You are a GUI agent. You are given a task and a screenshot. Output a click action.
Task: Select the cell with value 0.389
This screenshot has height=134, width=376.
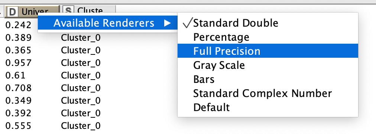click(19, 38)
